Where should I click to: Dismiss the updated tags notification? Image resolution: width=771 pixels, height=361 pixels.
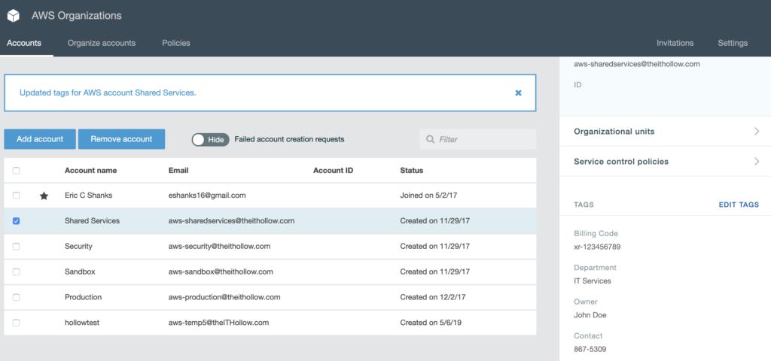[x=518, y=93]
